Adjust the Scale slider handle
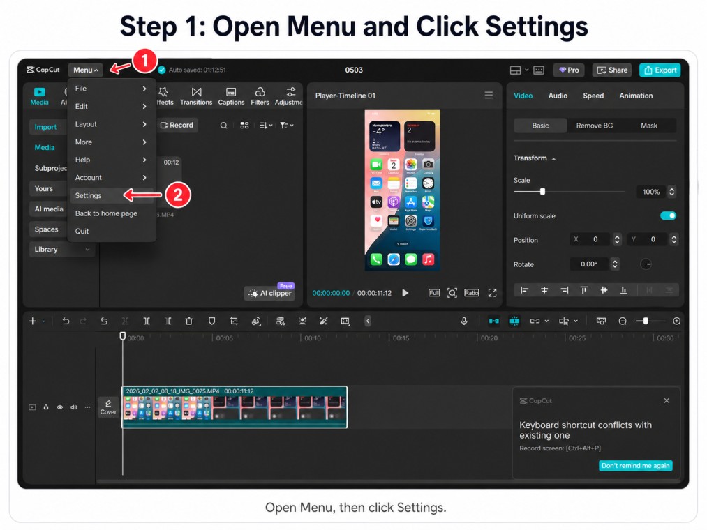This screenshot has width=707, height=530. tap(542, 192)
